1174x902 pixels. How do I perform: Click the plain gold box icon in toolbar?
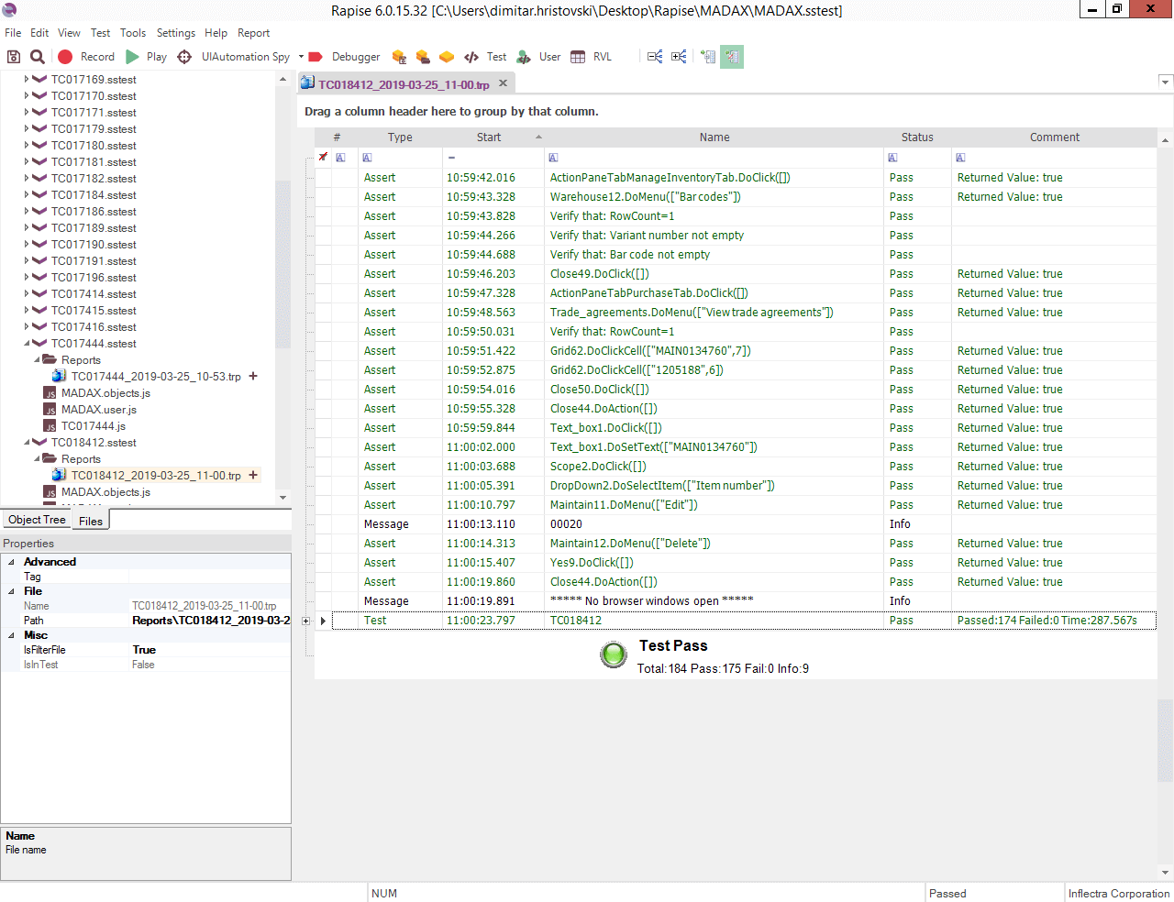pos(447,57)
